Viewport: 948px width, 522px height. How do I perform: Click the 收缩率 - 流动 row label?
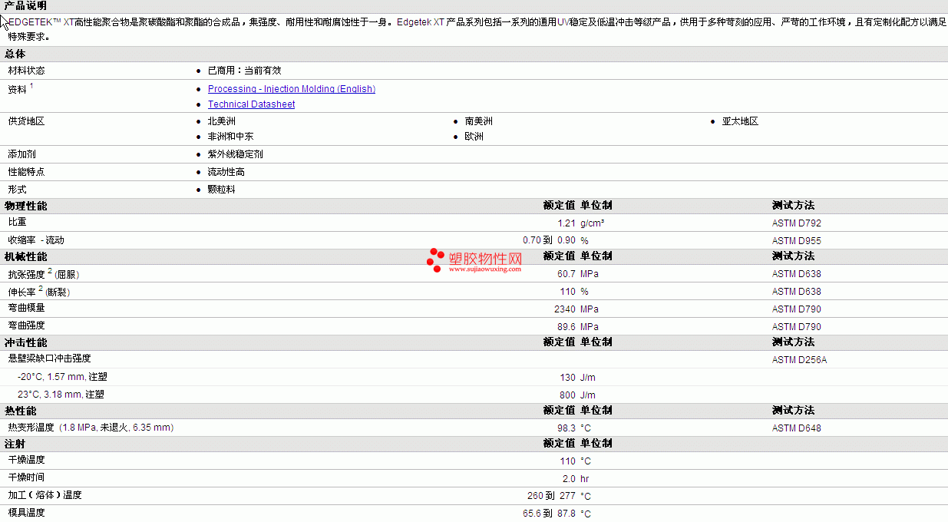tap(36, 240)
